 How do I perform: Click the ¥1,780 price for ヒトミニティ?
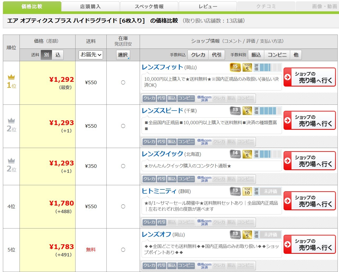(x=62, y=203)
